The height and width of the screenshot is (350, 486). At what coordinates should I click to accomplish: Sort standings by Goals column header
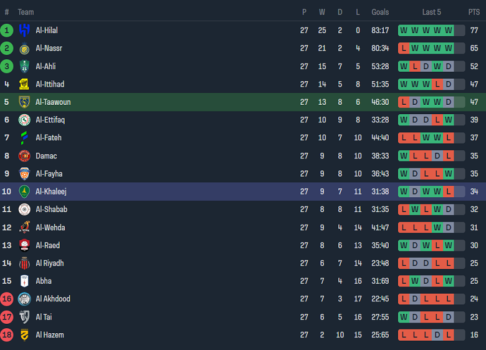click(x=380, y=12)
